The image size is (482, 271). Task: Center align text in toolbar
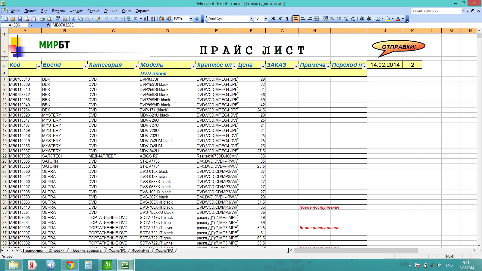303,19
